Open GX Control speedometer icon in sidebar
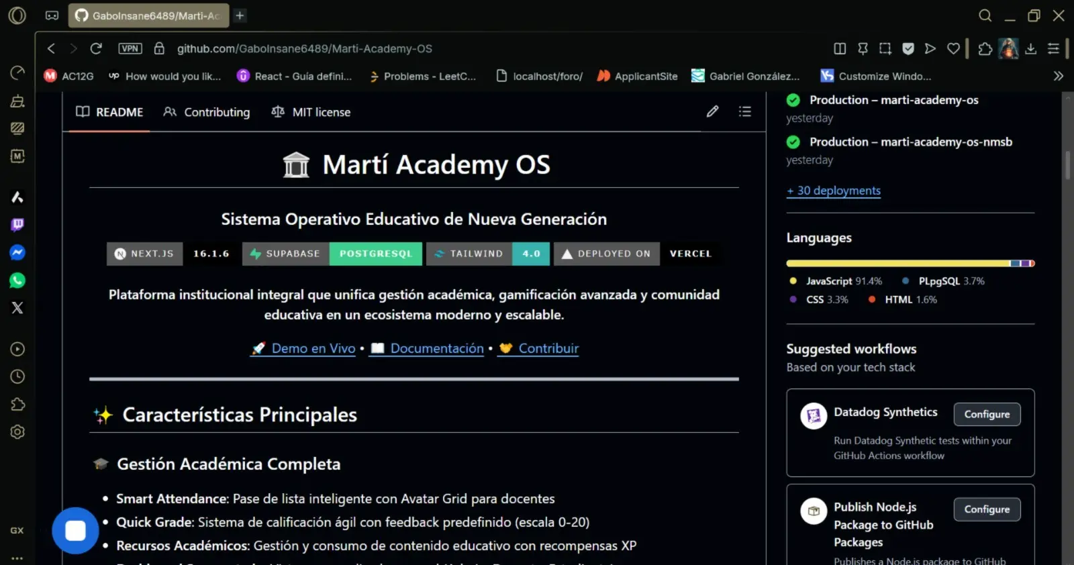The image size is (1074, 565). point(17,72)
